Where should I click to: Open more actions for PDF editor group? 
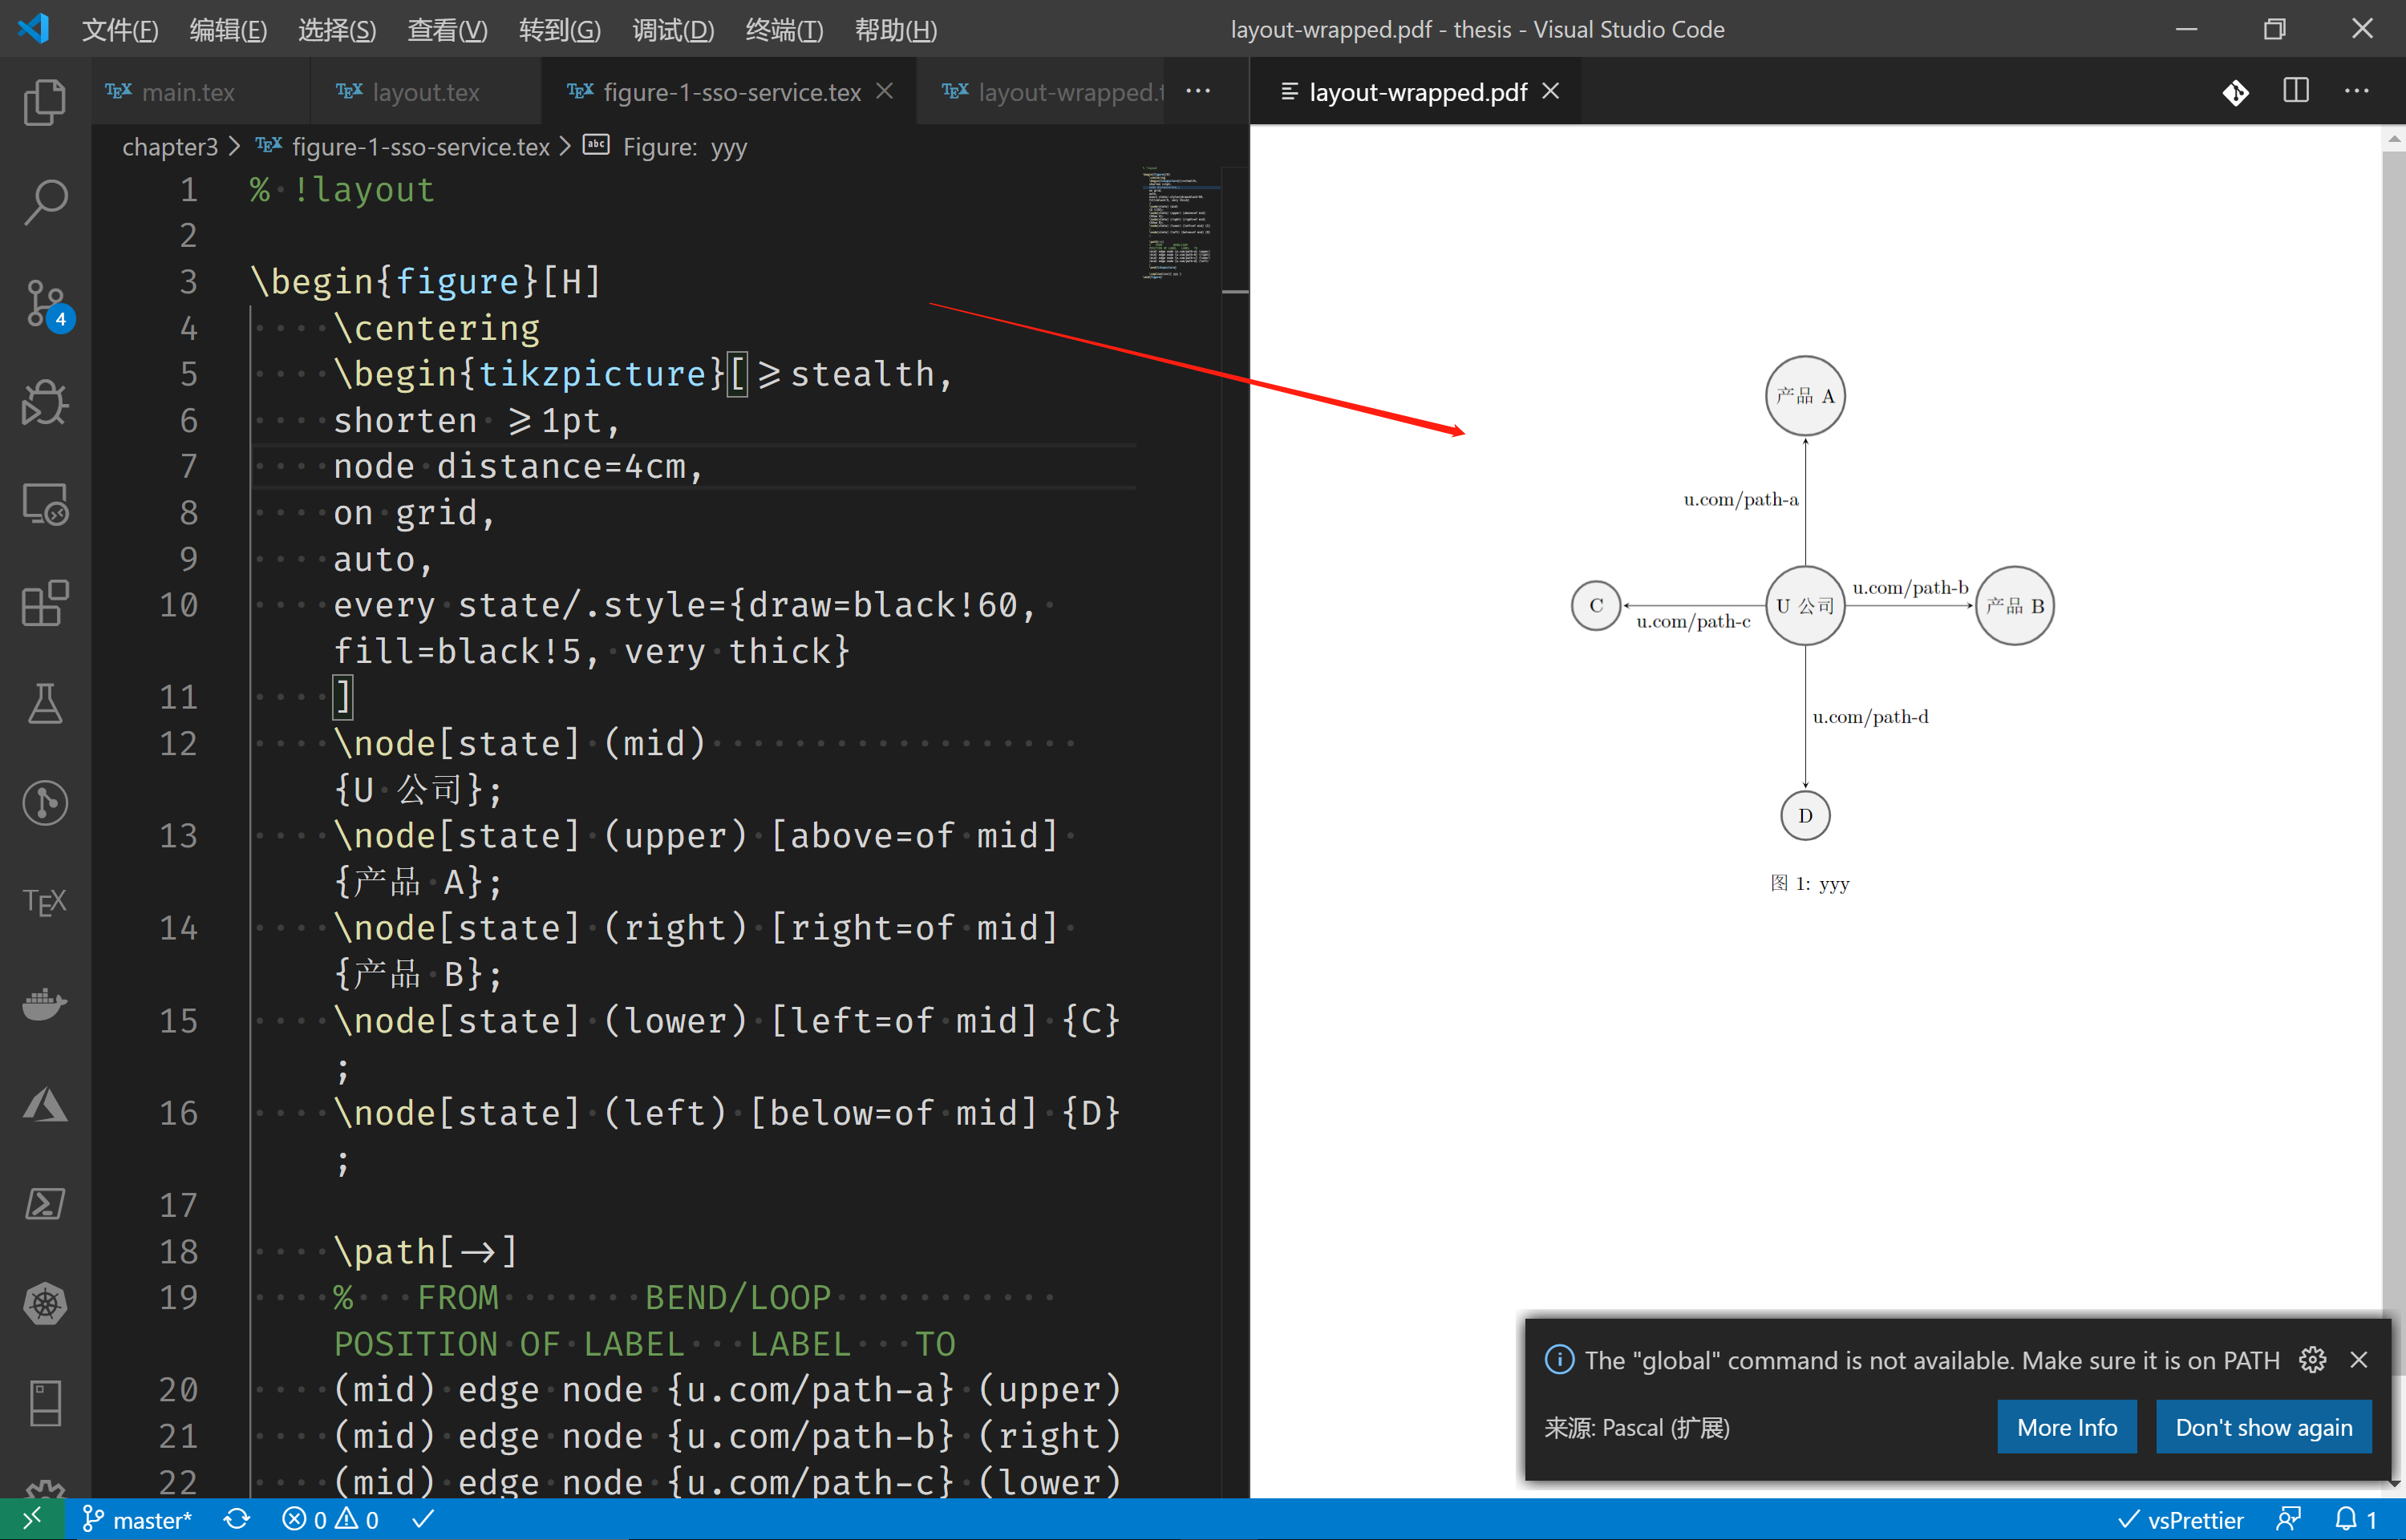pos(2356,91)
